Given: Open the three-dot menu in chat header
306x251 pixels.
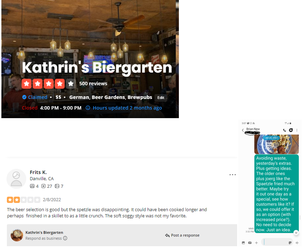Looking at the screenshot, I should point(297,130).
